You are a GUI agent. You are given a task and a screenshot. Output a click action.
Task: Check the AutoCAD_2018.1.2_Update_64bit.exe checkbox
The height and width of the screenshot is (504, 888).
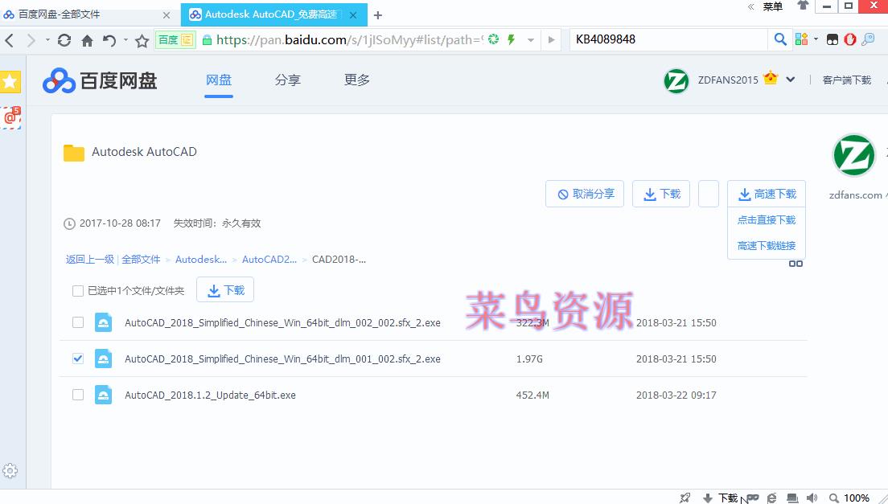pos(77,395)
